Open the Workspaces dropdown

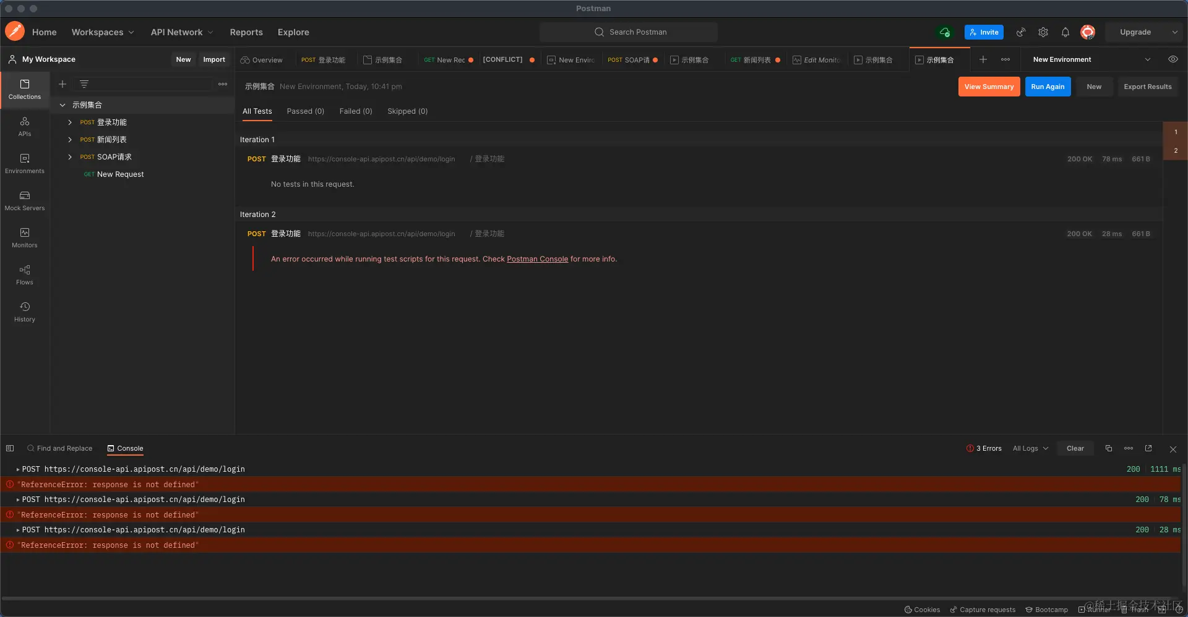point(103,32)
